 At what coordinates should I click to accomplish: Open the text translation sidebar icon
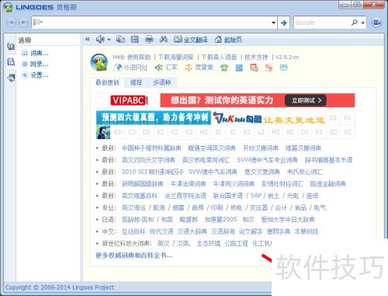click(11, 77)
